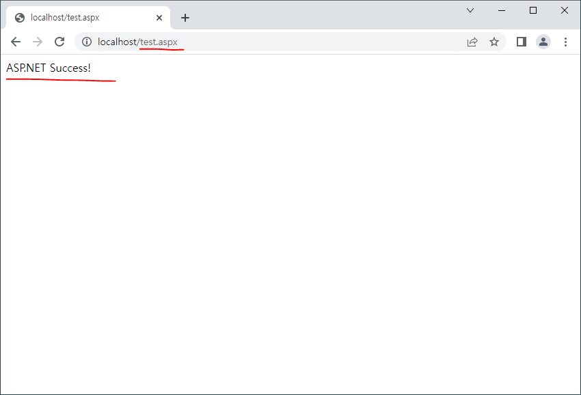Click the forward navigation arrow
581x395 pixels.
click(38, 42)
